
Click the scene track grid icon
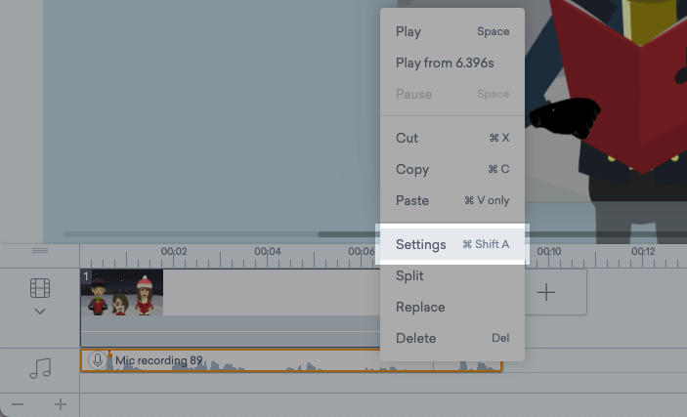coord(39,288)
